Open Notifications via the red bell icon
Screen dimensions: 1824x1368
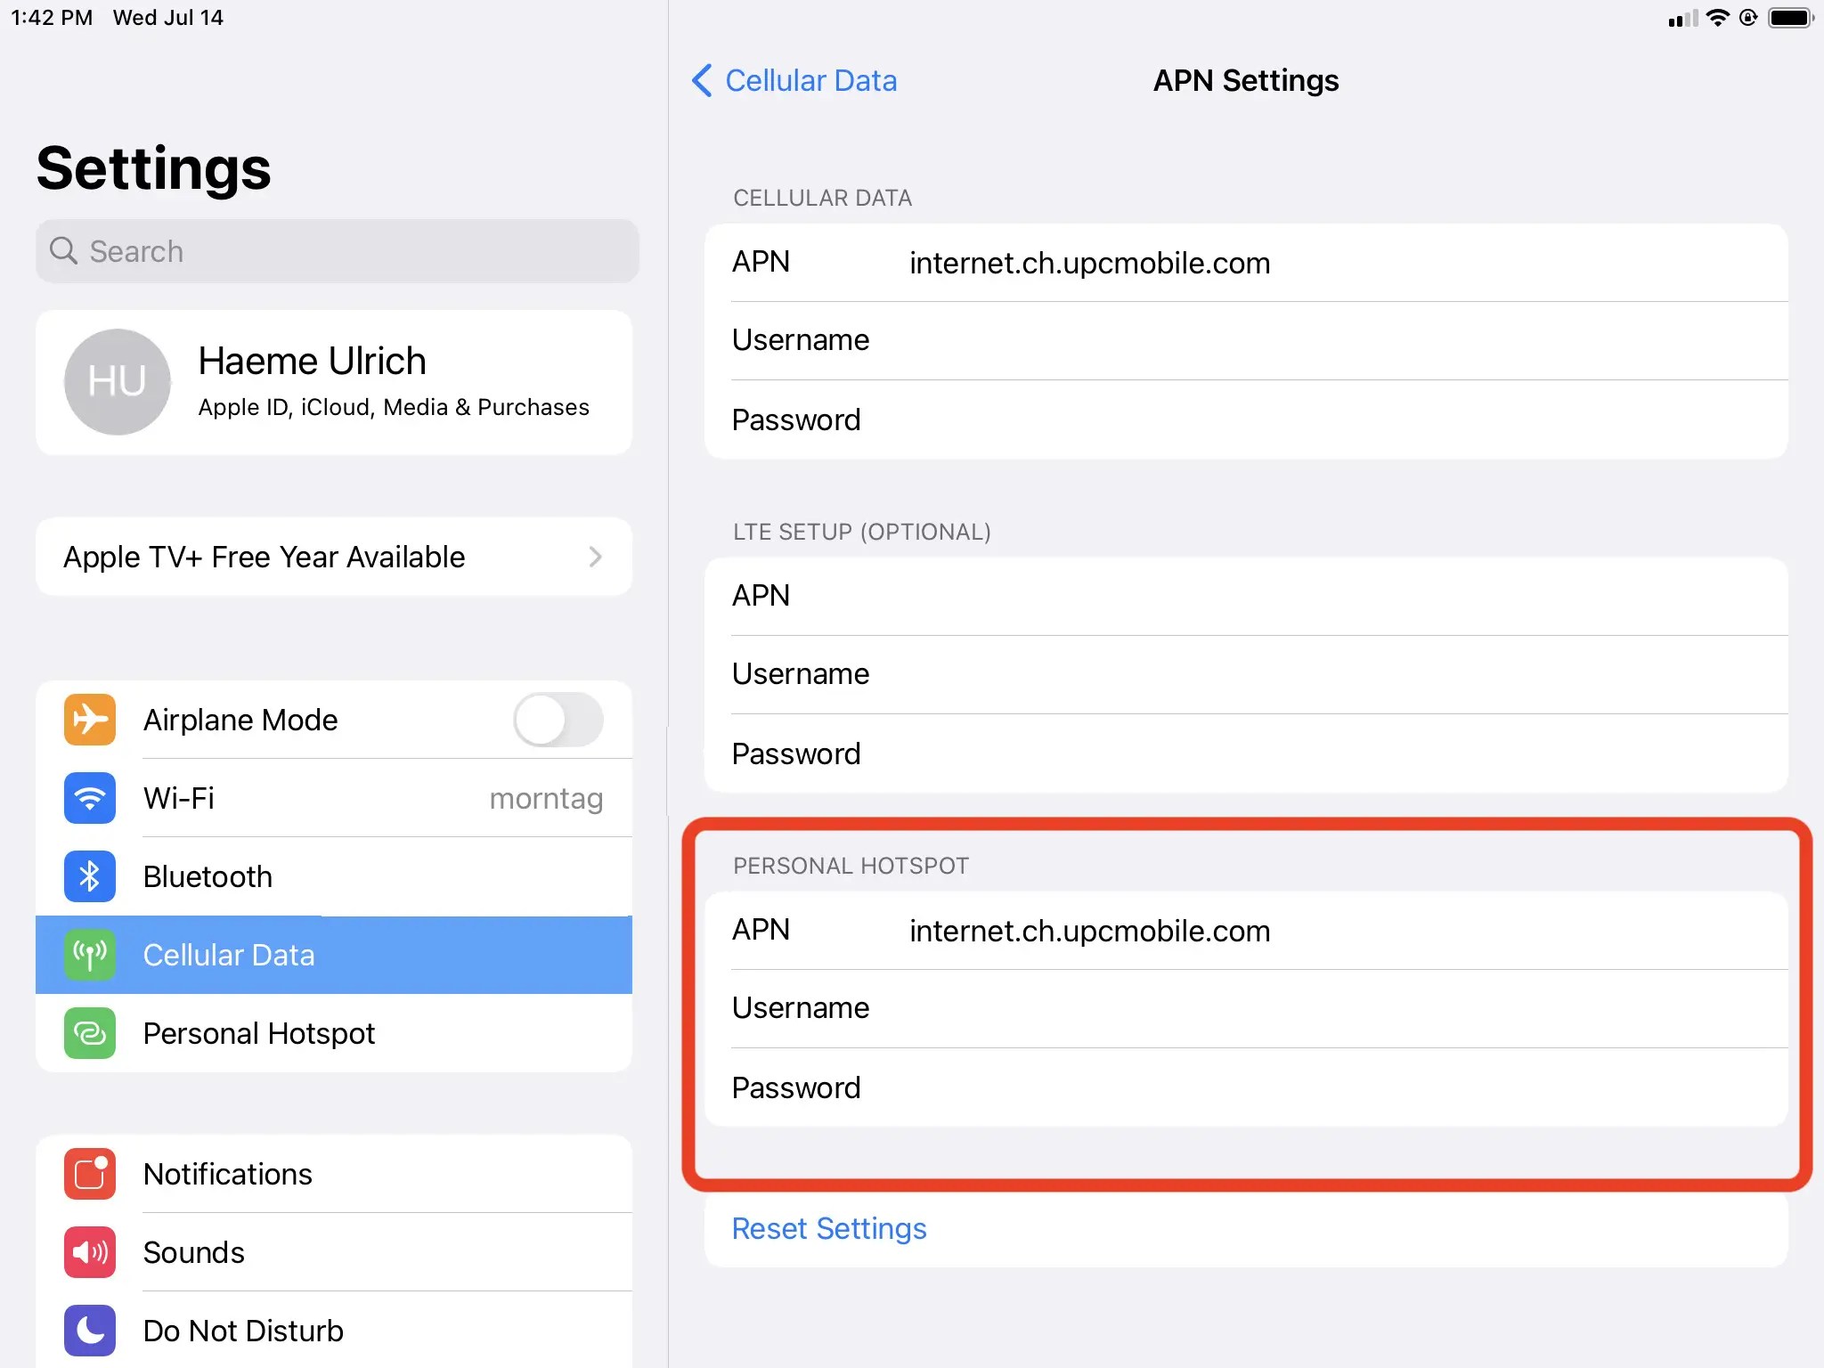89,1174
